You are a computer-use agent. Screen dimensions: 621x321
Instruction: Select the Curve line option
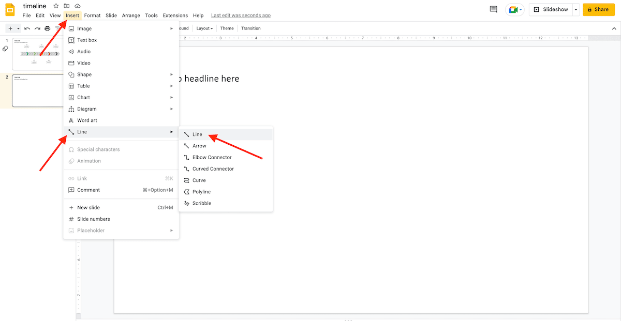point(226,180)
